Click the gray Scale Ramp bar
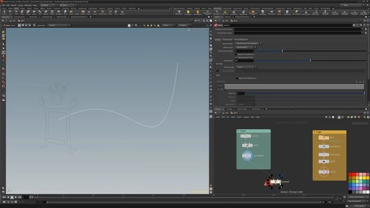The height and width of the screenshot is (208, 370). click(294, 87)
